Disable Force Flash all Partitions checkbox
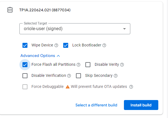The height and width of the screenshot is (118, 168). [25, 65]
